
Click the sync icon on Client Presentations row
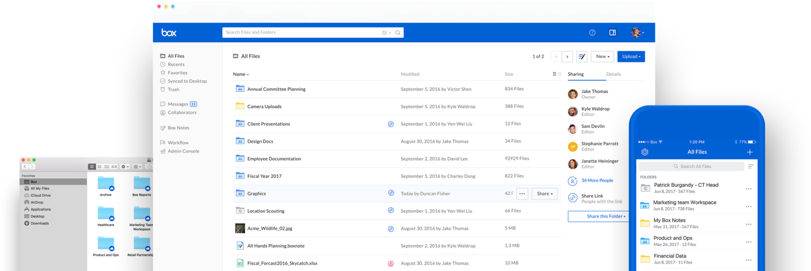[391, 124]
